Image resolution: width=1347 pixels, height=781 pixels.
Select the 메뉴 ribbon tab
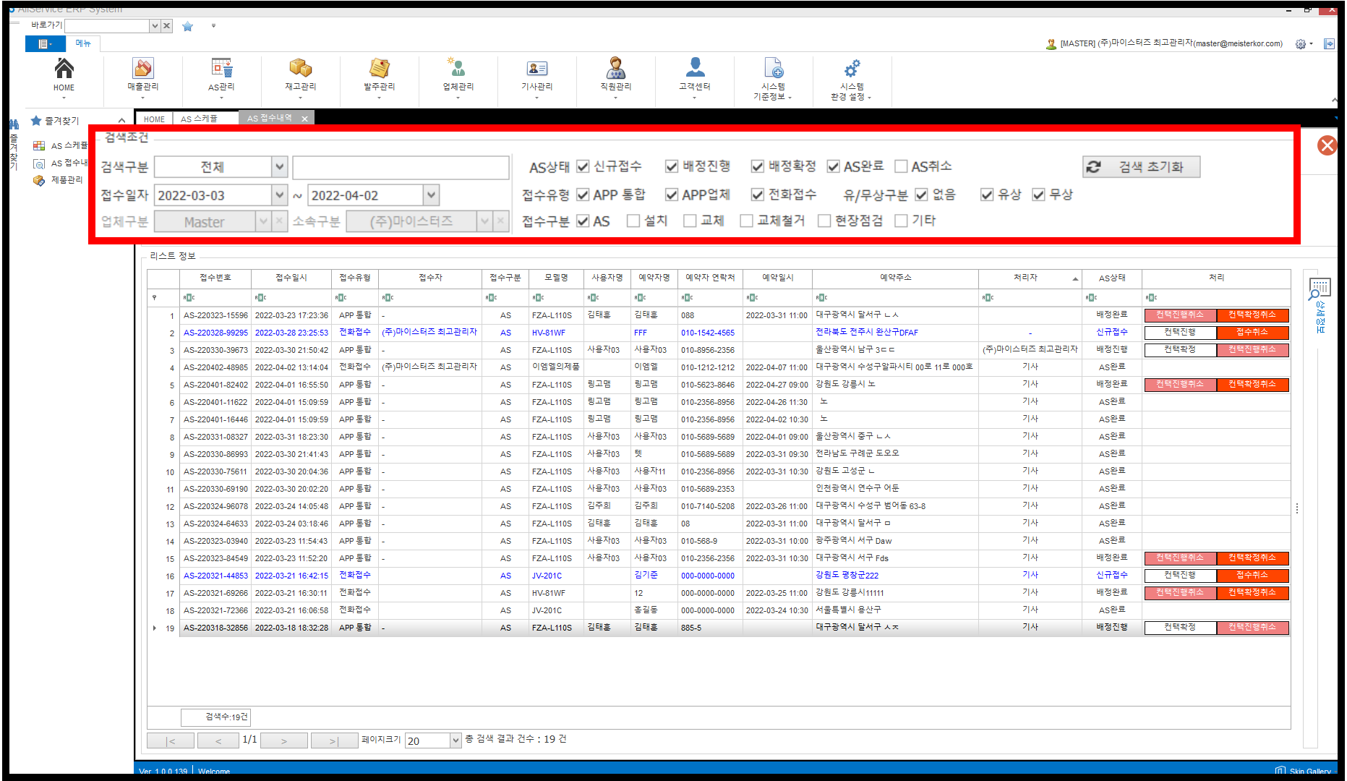83,44
